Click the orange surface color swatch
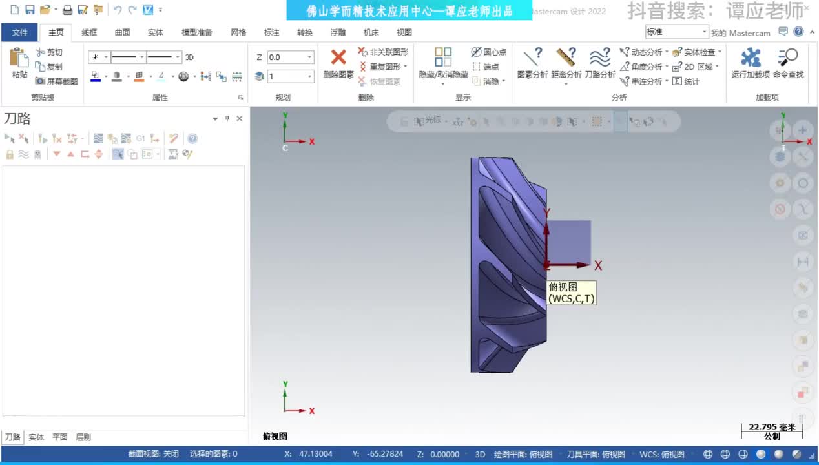The image size is (819, 465). (x=139, y=76)
